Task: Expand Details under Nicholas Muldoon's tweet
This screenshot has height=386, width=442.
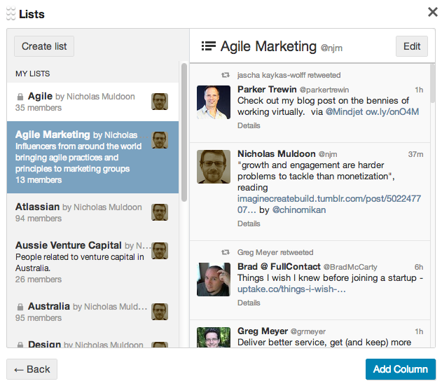Action: 249,224
